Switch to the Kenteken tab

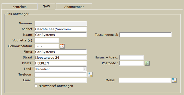coord(19,7)
